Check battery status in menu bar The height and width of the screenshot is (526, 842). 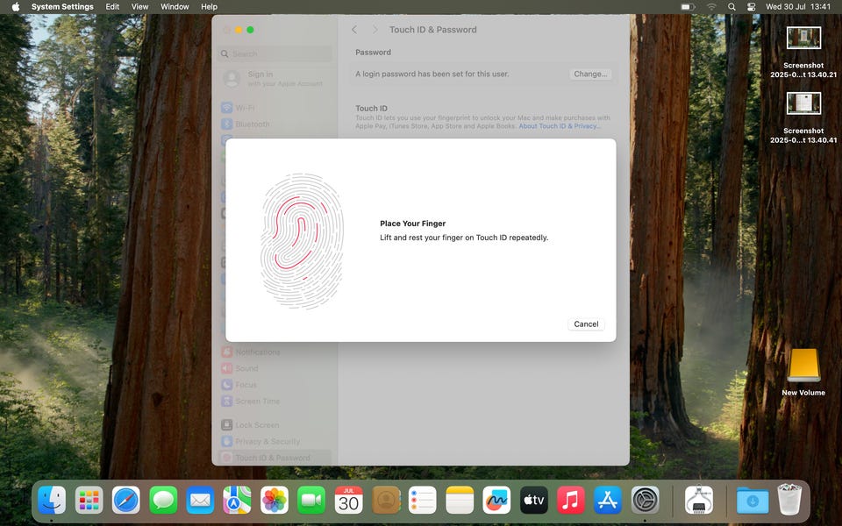688,7
